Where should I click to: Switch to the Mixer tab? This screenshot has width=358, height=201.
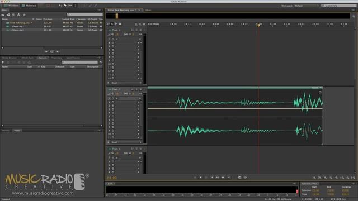pos(148,10)
